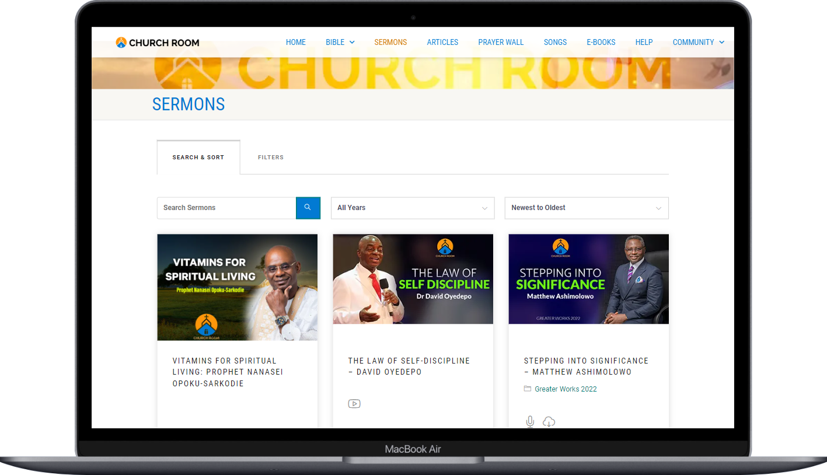Open the E-Books menu item

point(601,42)
